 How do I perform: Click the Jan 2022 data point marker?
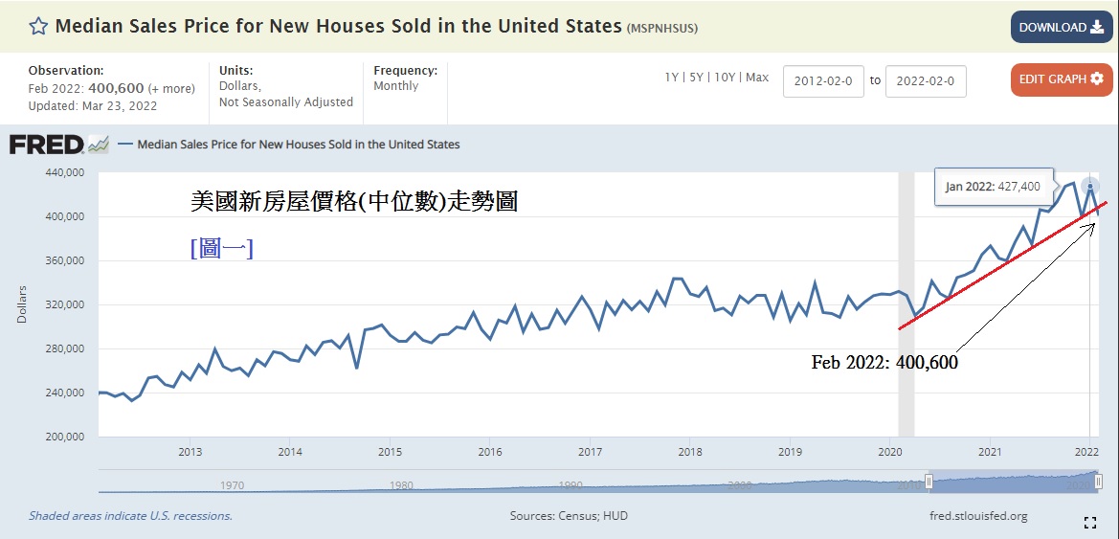click(1089, 187)
